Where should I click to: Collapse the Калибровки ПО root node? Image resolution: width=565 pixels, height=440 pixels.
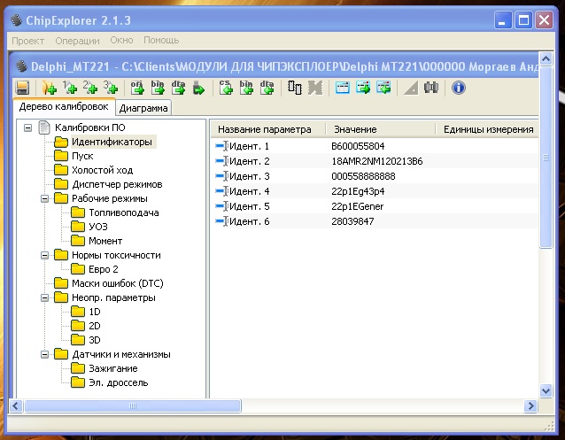point(27,127)
